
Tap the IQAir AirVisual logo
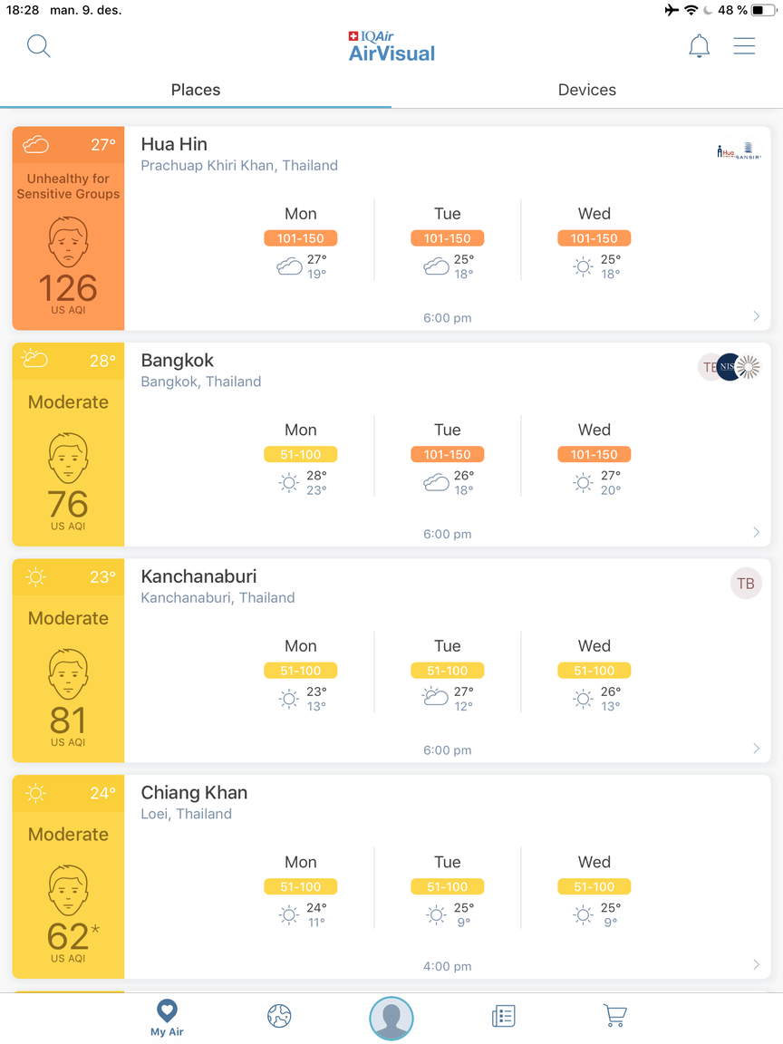tap(391, 46)
